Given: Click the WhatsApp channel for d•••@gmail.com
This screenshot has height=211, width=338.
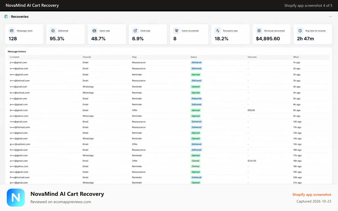Looking at the screenshot, I should coord(88,138).
